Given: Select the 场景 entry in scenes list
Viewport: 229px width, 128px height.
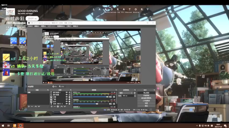Looking at the screenshot, I should (x=38, y=92).
